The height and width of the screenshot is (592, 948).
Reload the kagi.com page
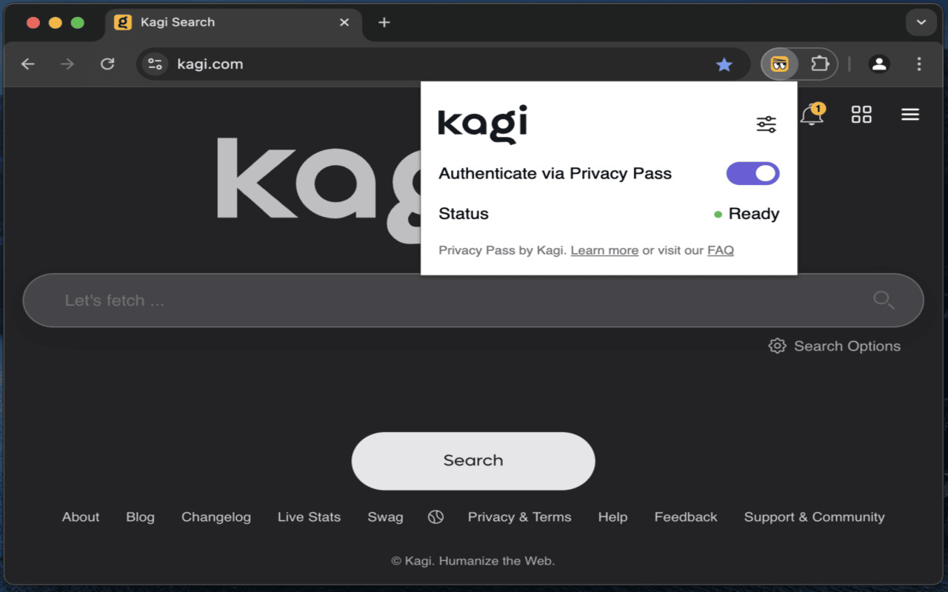(107, 64)
